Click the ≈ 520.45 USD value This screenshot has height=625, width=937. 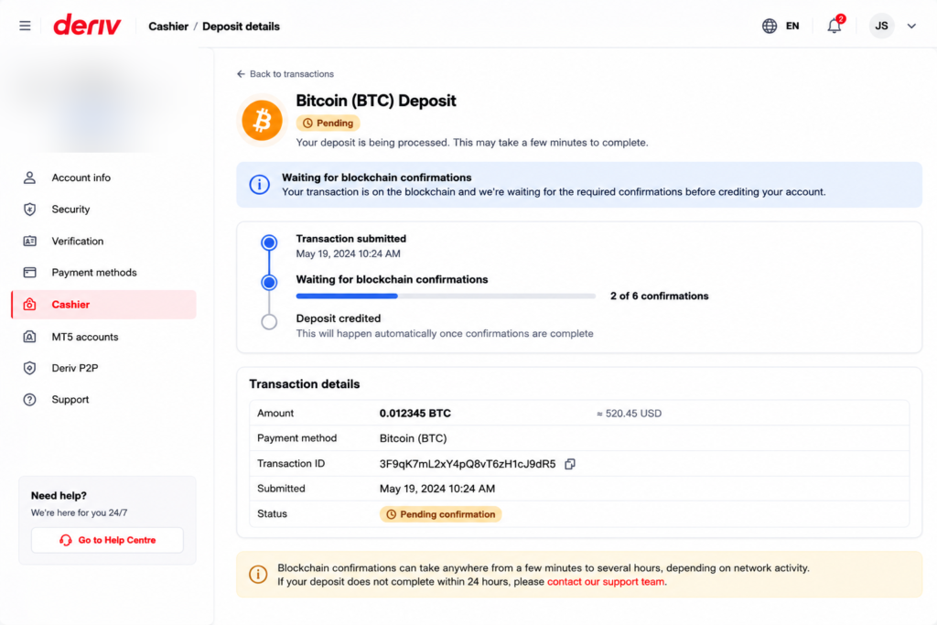coord(629,414)
